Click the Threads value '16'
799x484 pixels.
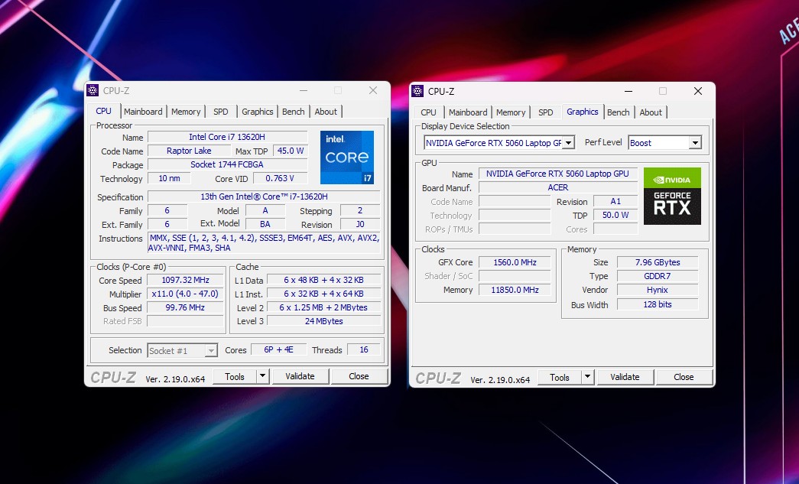point(364,350)
